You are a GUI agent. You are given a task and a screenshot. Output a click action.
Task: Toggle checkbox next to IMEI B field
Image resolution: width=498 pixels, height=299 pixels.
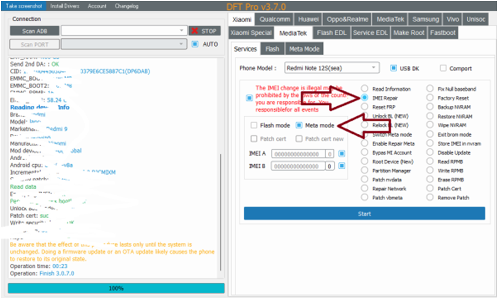pos(342,166)
